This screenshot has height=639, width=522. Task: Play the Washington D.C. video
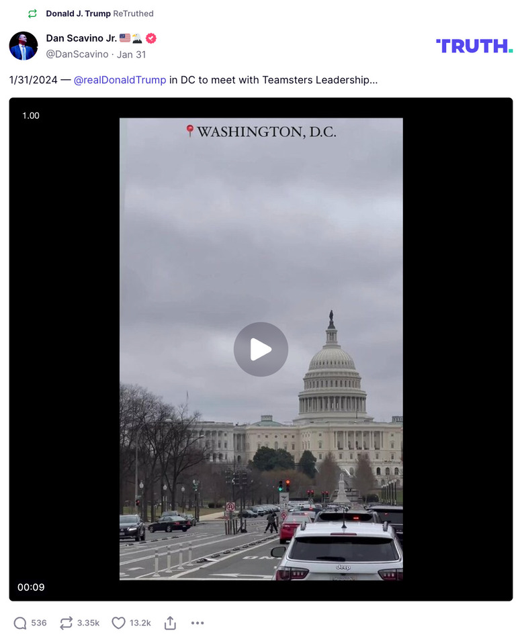[261, 349]
